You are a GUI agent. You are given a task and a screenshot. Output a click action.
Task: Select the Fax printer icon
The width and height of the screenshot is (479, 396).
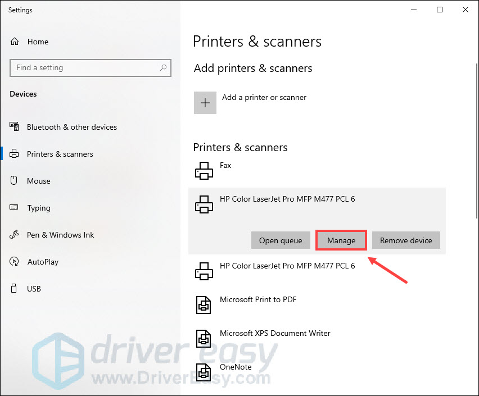[x=204, y=170]
